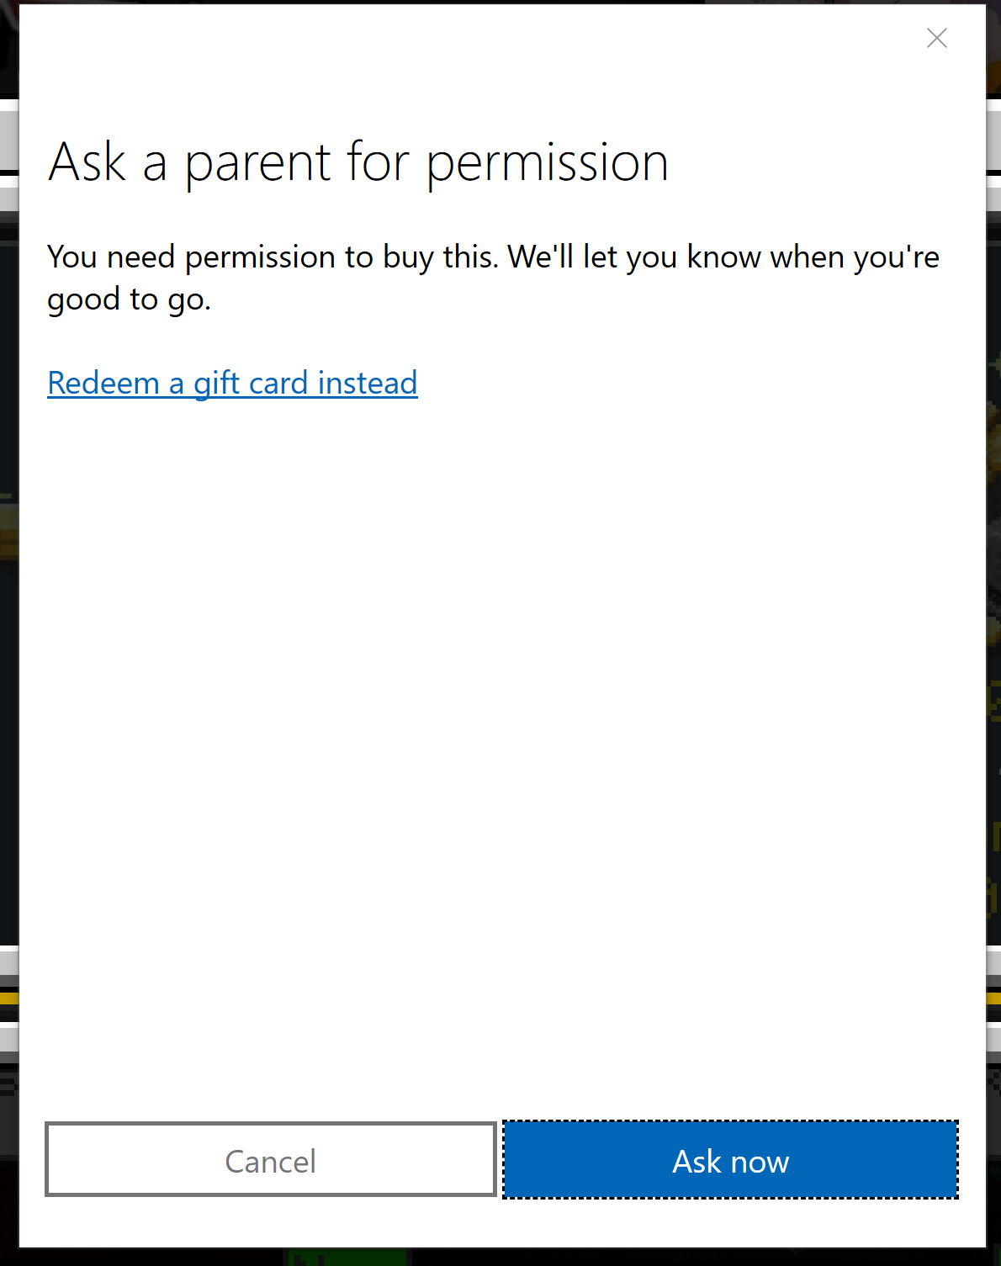Ask a parent now for permission
Image resolution: width=1001 pixels, height=1266 pixels.
click(x=730, y=1160)
